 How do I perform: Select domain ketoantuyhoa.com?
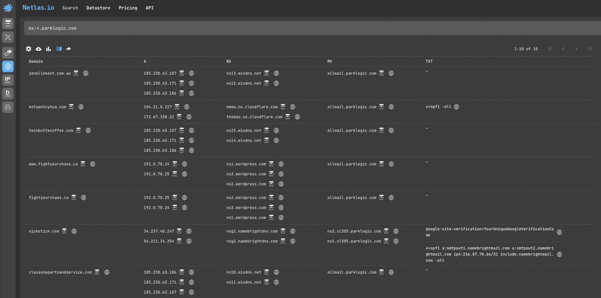47,107
